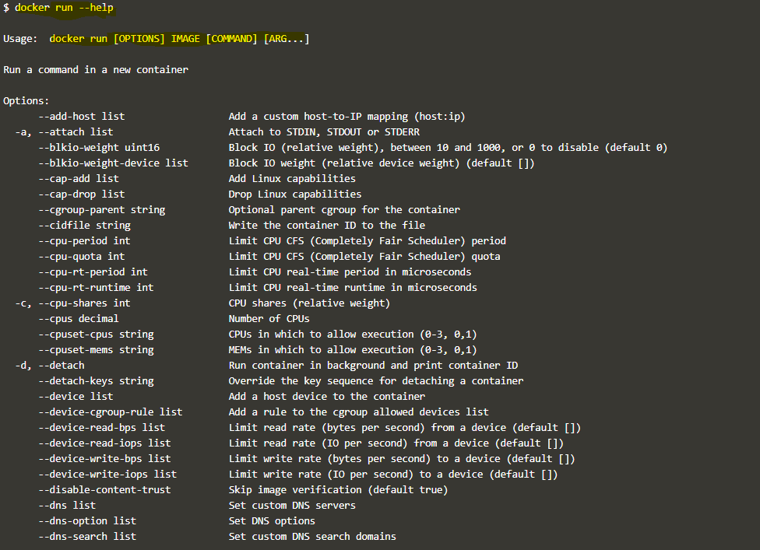Select the --cap-add list option text

click(x=79, y=179)
